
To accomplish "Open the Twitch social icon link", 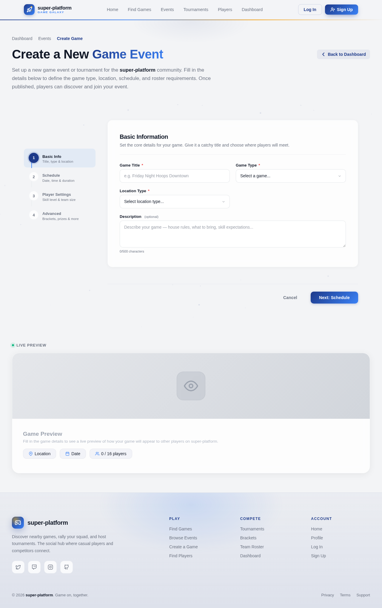I will (34, 567).
